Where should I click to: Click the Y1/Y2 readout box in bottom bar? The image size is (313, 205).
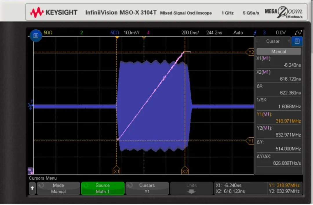tap(284, 188)
